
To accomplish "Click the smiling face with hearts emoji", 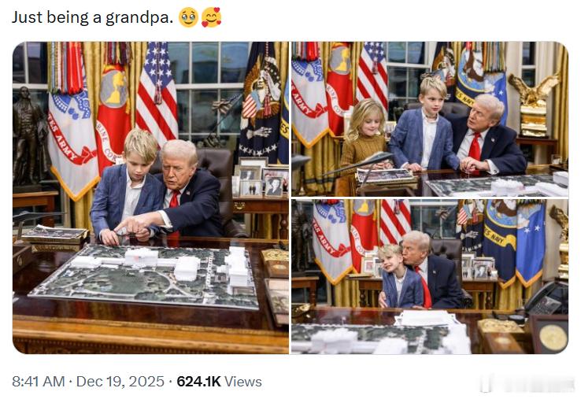I will point(211,17).
